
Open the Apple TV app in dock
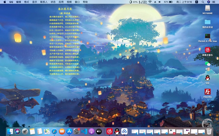99,131
